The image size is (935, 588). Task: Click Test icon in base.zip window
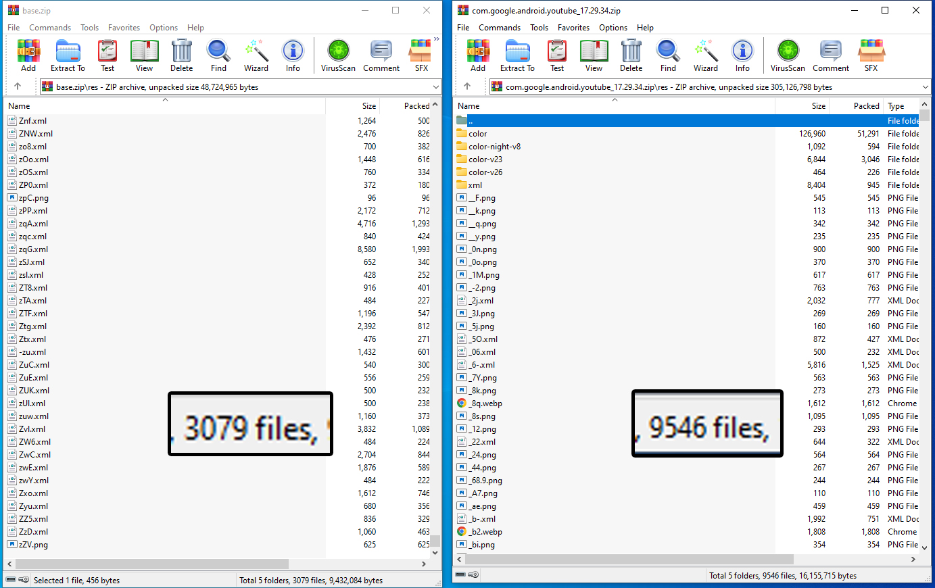pyautogui.click(x=107, y=55)
